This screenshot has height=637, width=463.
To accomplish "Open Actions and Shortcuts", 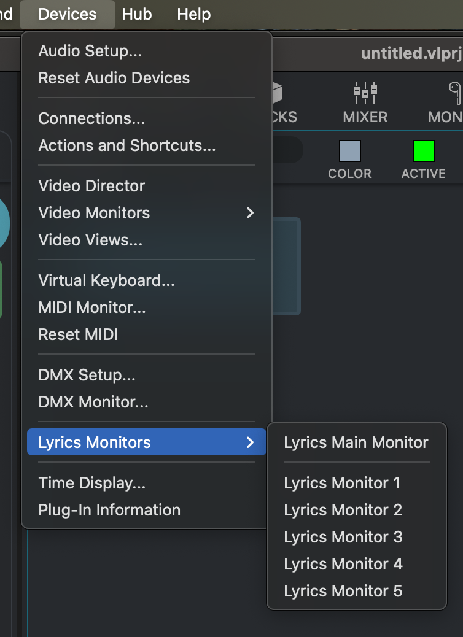I will pos(127,145).
